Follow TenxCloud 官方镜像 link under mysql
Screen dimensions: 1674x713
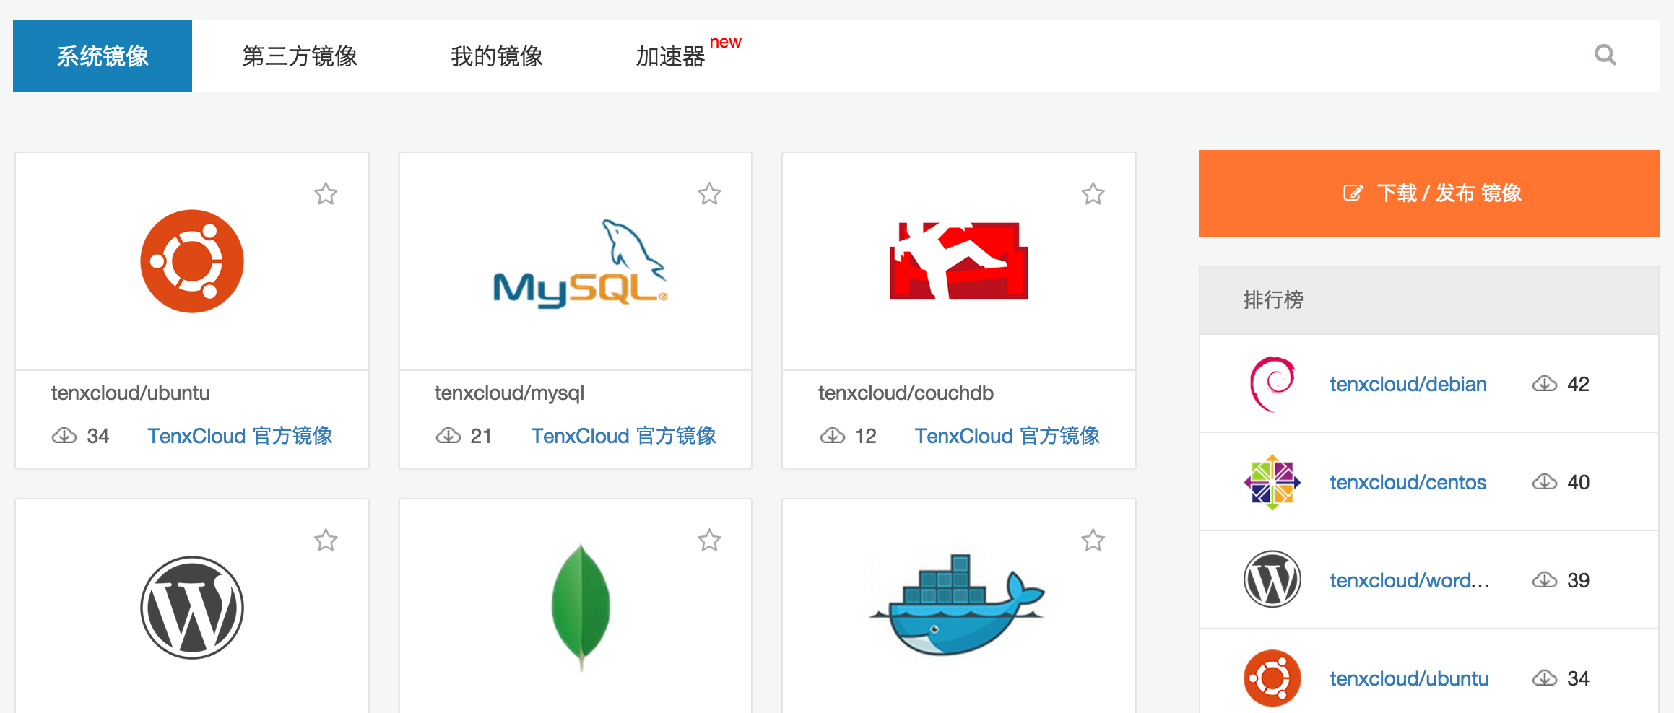(x=624, y=436)
